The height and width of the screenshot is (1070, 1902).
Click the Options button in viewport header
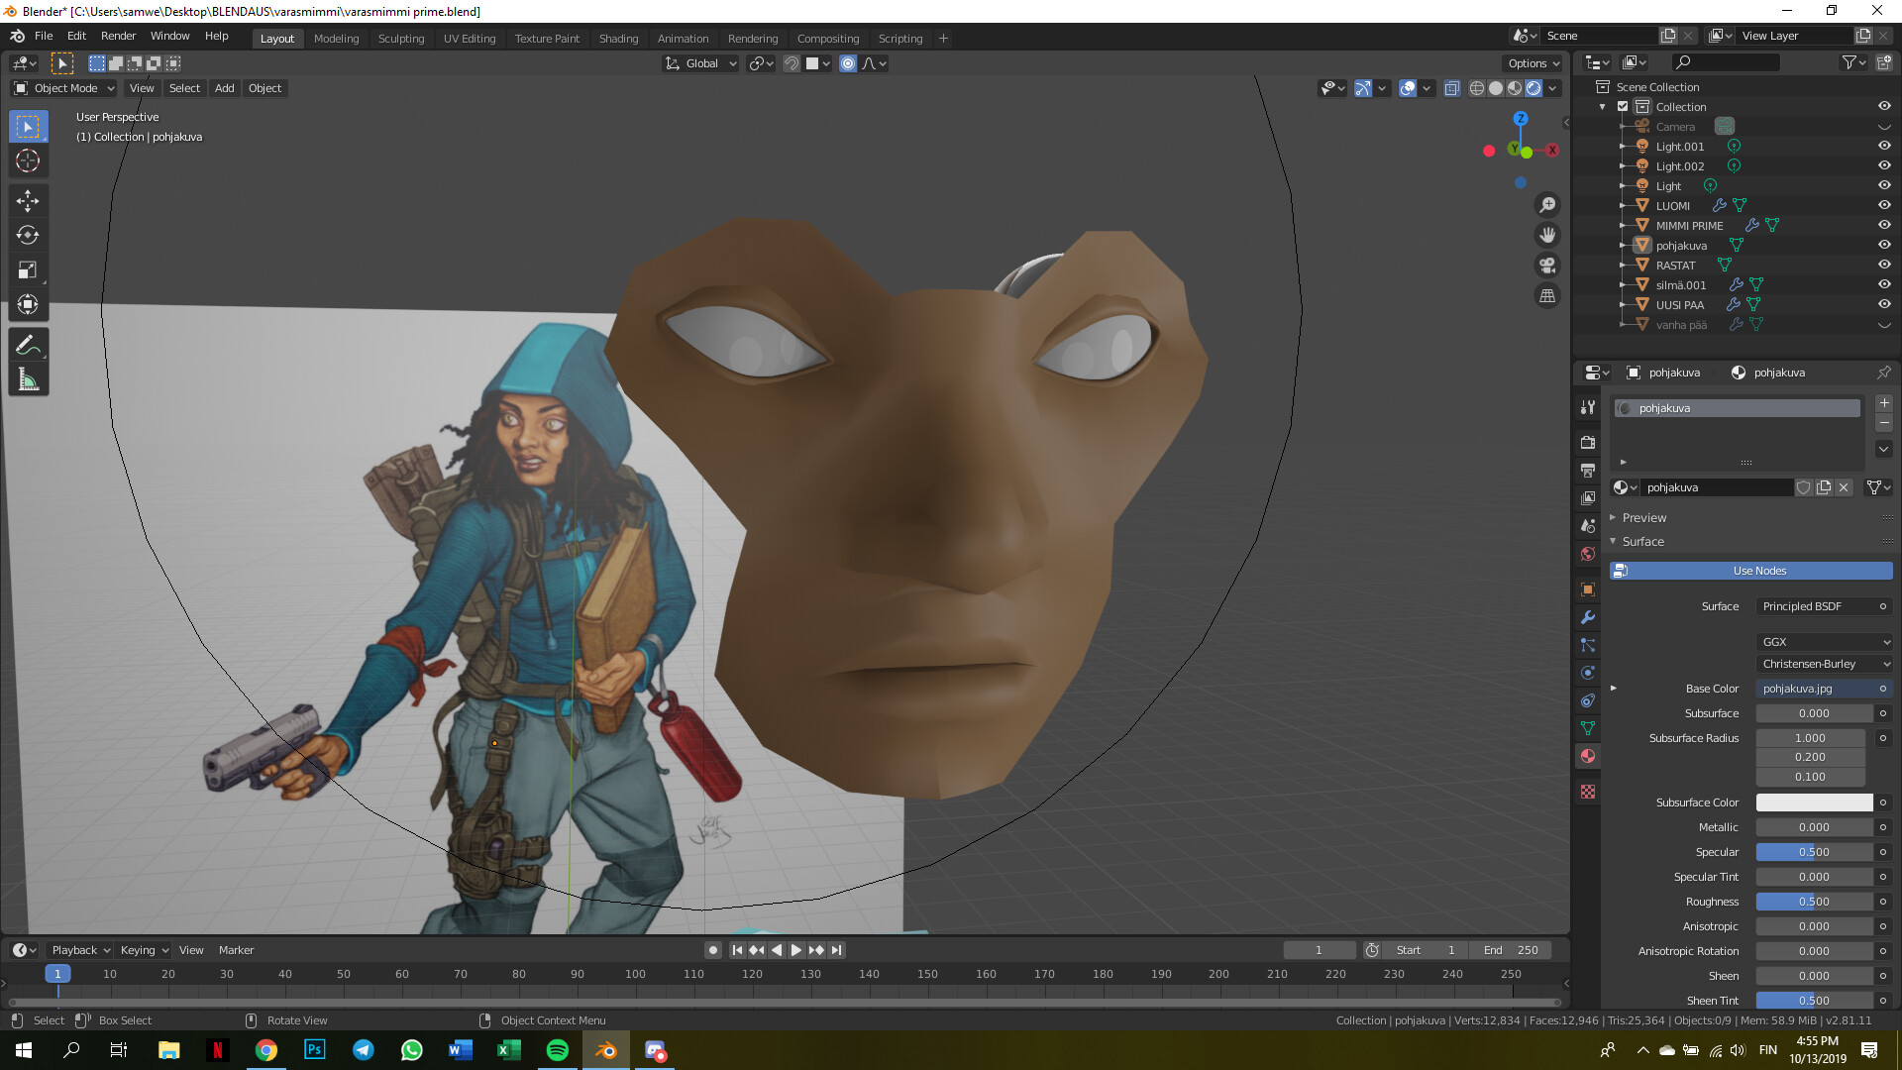1532,62
